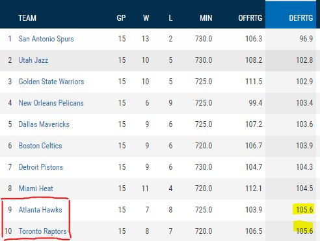Sort table by TEAM column header

coord(27,18)
